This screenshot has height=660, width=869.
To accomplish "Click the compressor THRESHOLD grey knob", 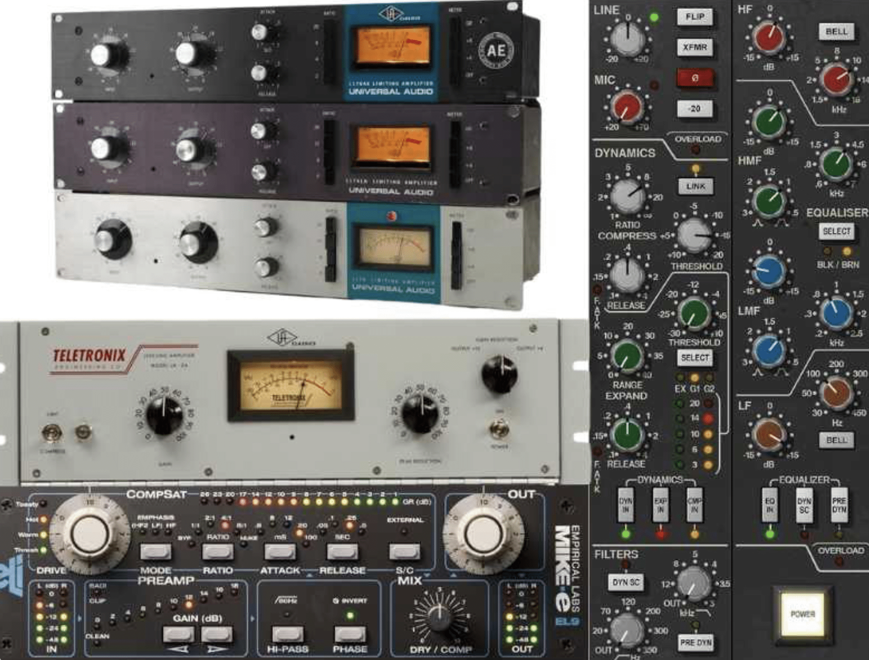I will coord(694,235).
